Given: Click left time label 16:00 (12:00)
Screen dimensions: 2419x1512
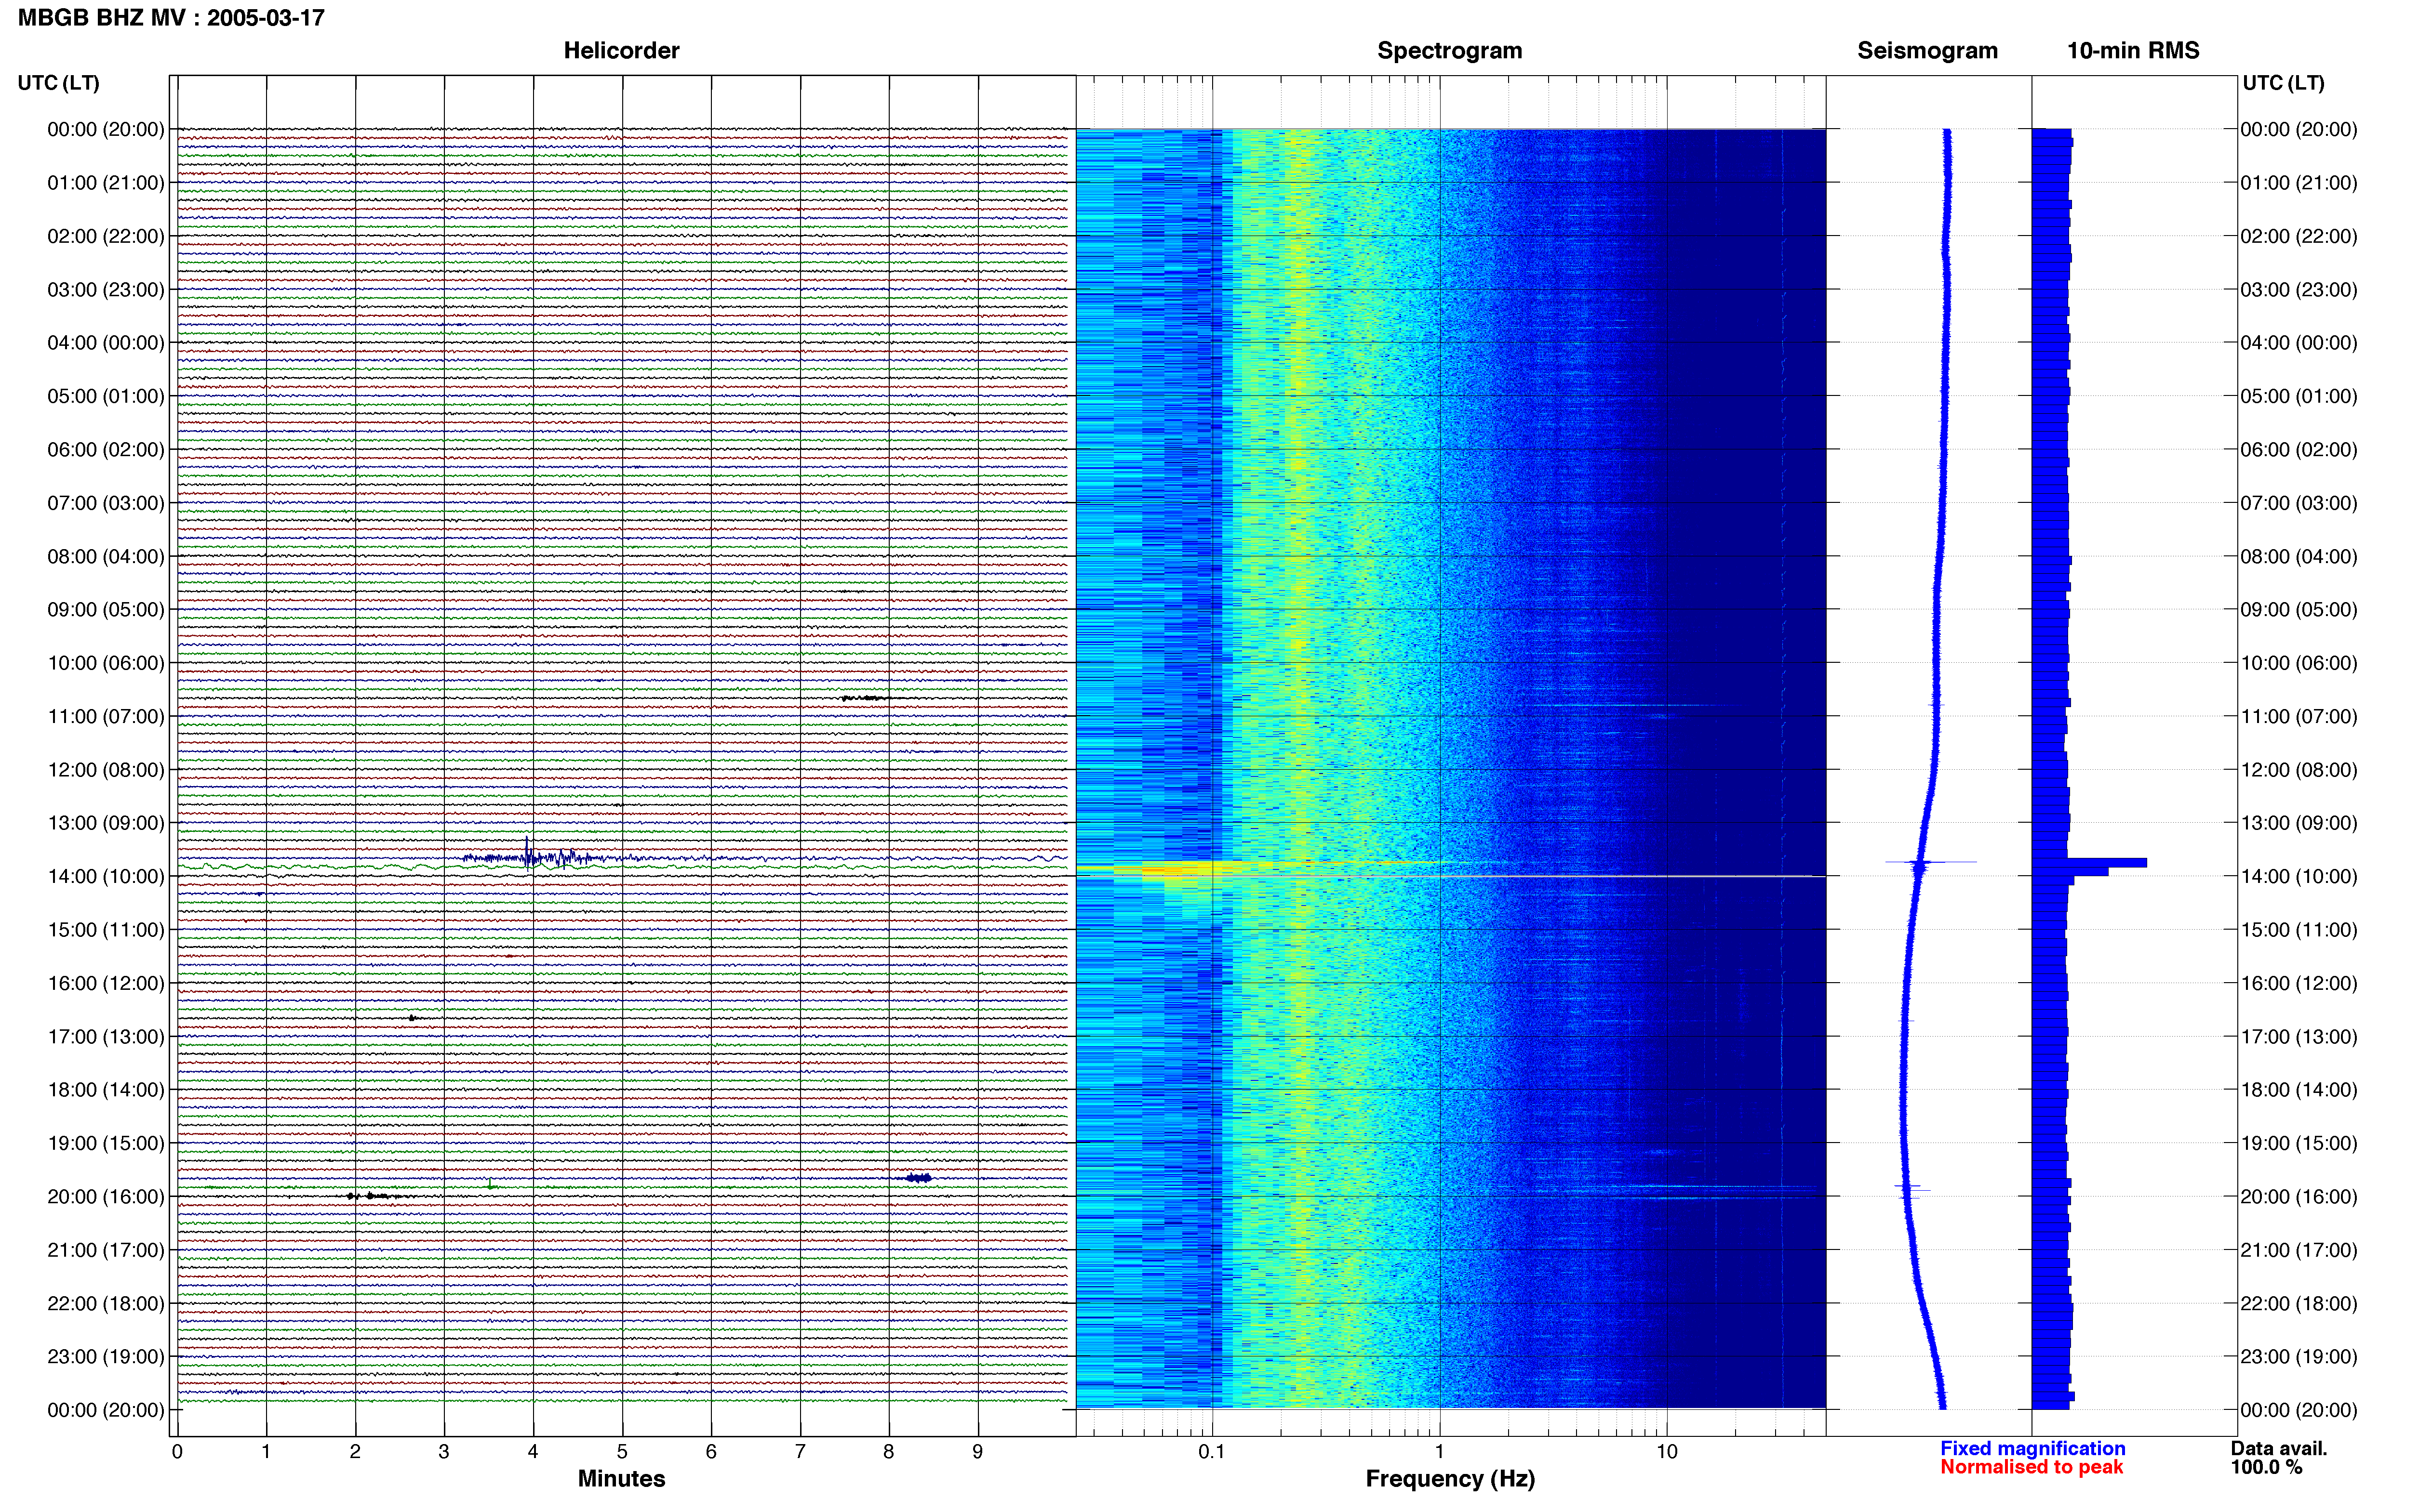Looking at the screenshot, I should 106,983.
